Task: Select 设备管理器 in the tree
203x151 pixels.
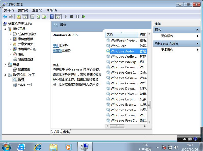Action: tap(26, 59)
